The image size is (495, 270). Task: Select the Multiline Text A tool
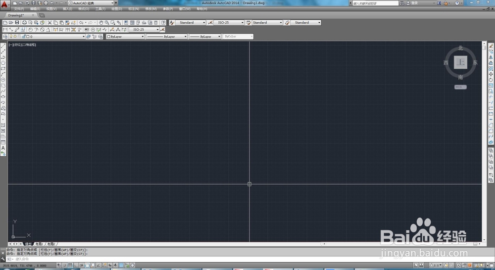[3, 148]
